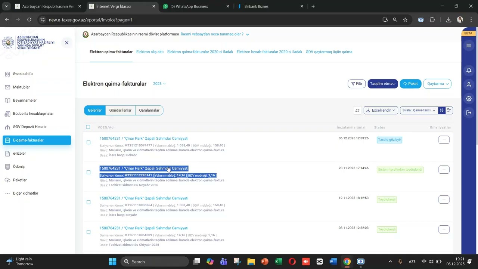Check the invoice MT251210574477 row checkbox
Image resolution: width=478 pixels, height=269 pixels.
pyautogui.click(x=89, y=142)
